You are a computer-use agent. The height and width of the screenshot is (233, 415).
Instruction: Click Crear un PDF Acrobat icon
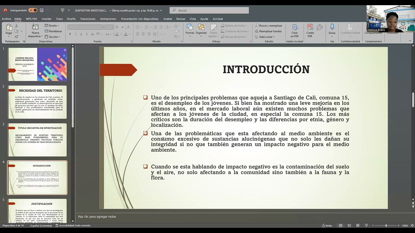click(x=294, y=31)
